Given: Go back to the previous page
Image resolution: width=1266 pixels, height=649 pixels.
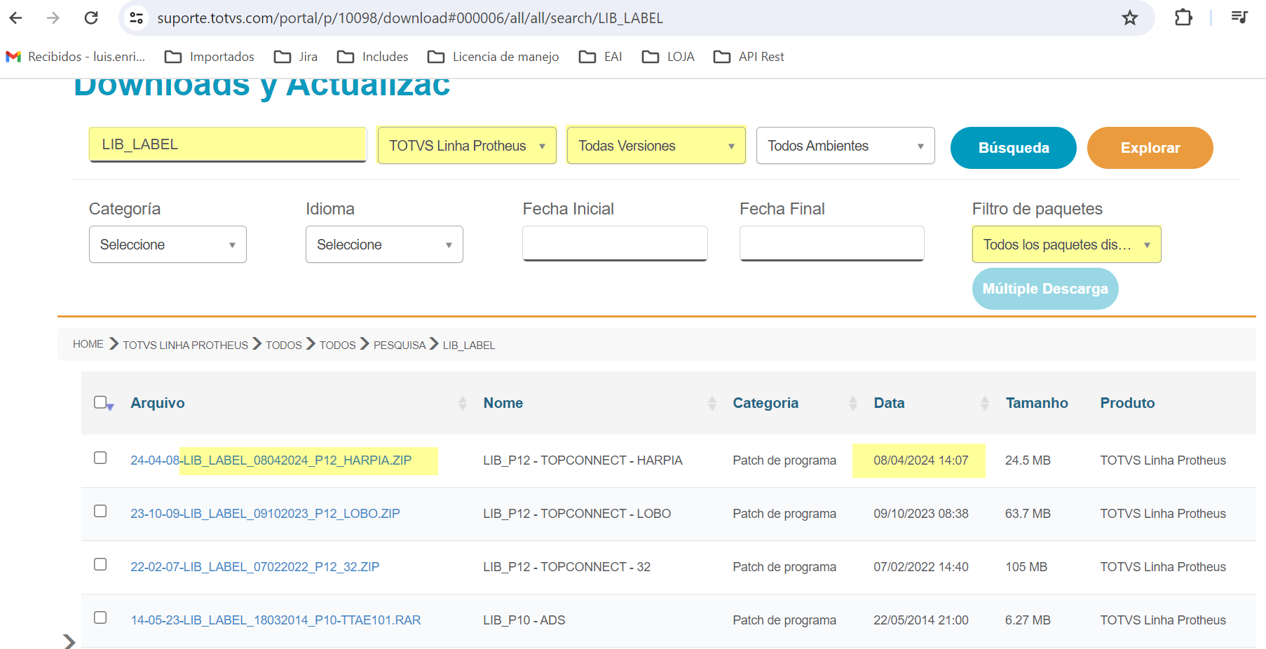Looking at the screenshot, I should coord(16,18).
